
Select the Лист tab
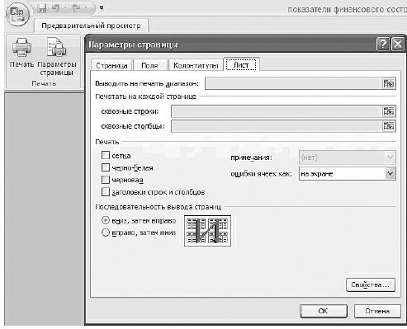click(241, 64)
